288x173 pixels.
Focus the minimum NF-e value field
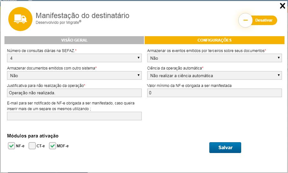click(214, 93)
